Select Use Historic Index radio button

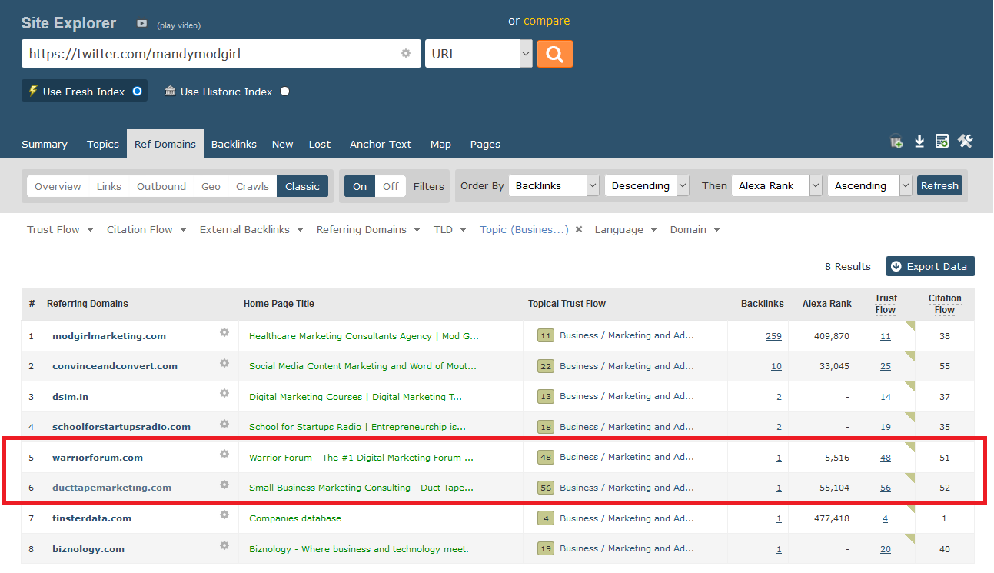[x=285, y=92]
